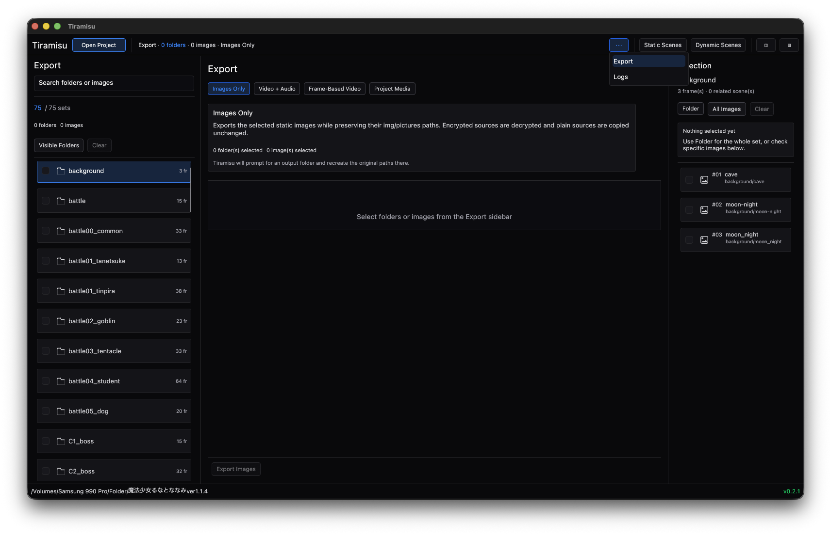Image resolution: width=831 pixels, height=535 pixels.
Task: Switch to the Video + Audio tab
Action: click(x=277, y=89)
